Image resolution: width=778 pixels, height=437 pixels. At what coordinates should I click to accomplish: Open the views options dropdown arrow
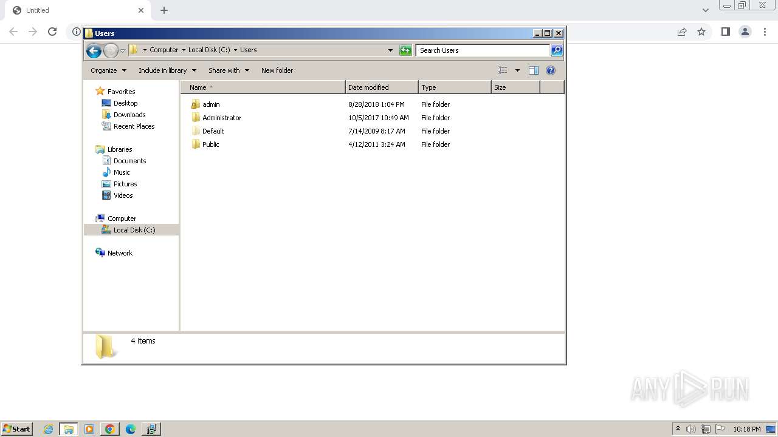(x=517, y=70)
